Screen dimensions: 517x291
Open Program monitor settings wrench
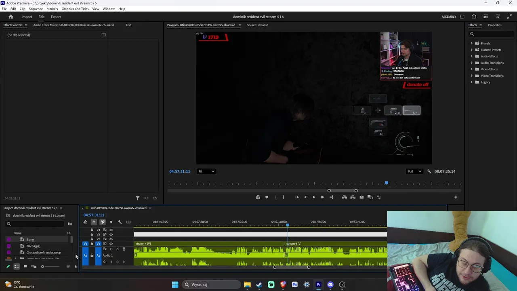(429, 171)
